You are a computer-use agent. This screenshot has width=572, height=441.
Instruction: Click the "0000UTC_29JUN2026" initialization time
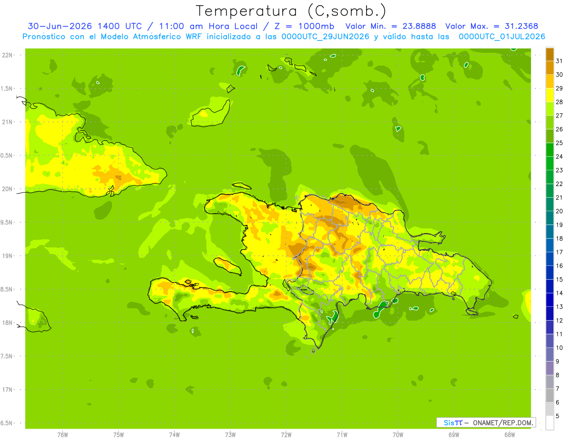[326, 37]
